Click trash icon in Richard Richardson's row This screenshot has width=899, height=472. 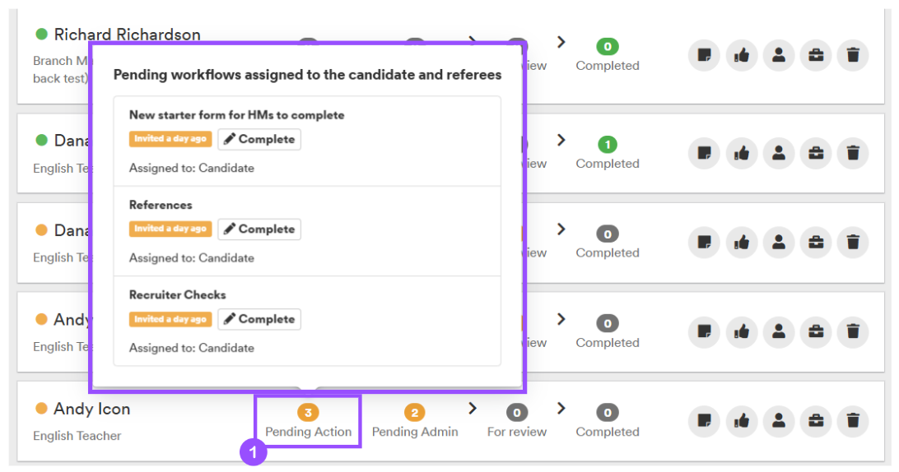pyautogui.click(x=853, y=55)
